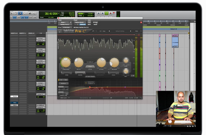Click the Ratio knob
This screenshot has width=206, height=135.
tap(79, 62)
